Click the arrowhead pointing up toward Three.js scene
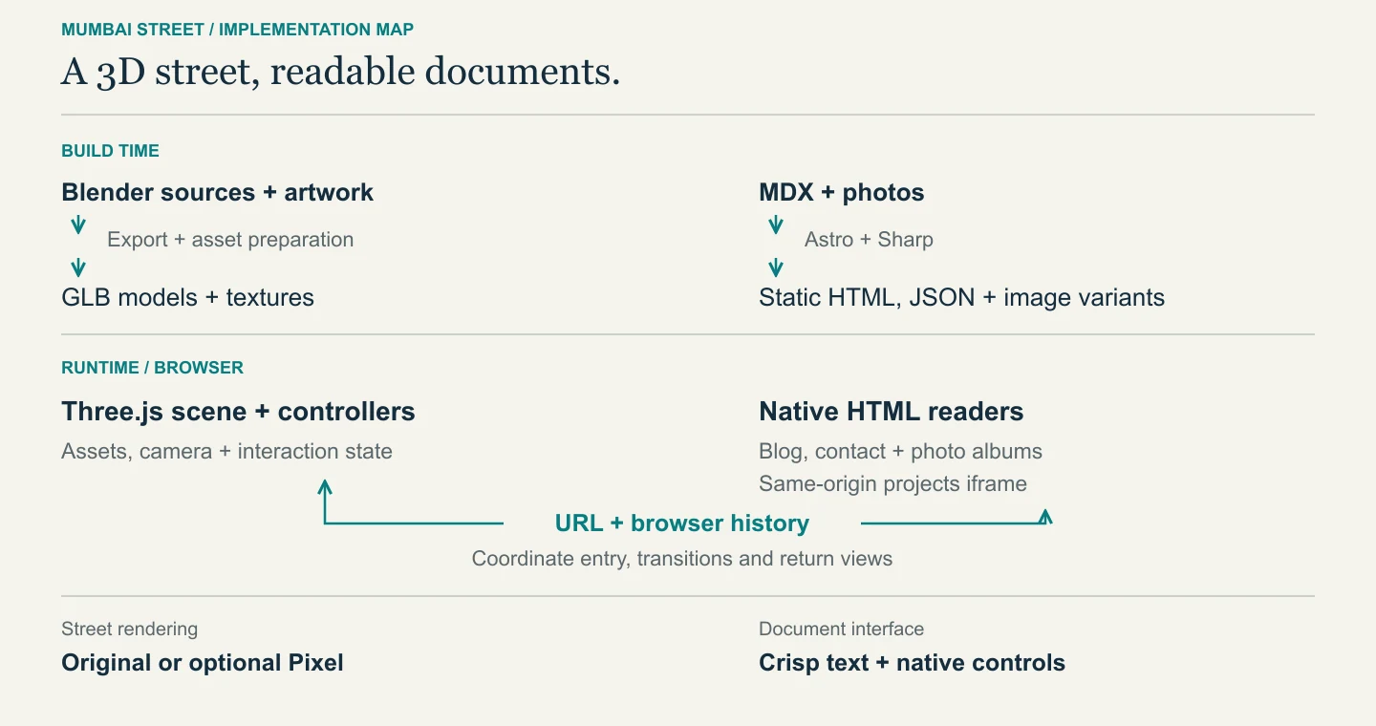1376x726 pixels. (325, 486)
